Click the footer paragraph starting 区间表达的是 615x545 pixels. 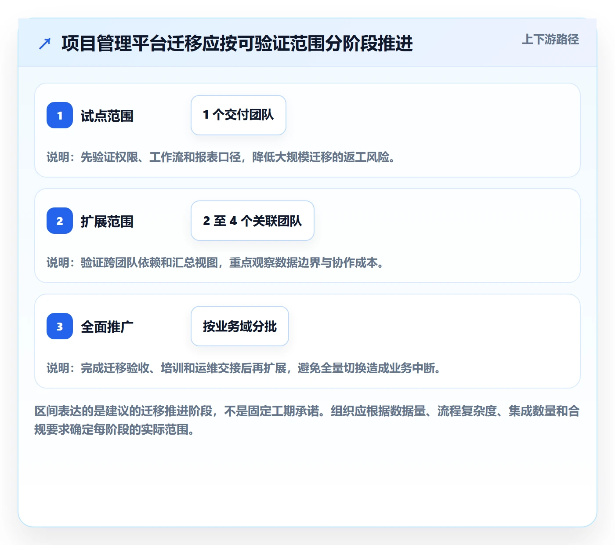pyautogui.click(x=307, y=420)
